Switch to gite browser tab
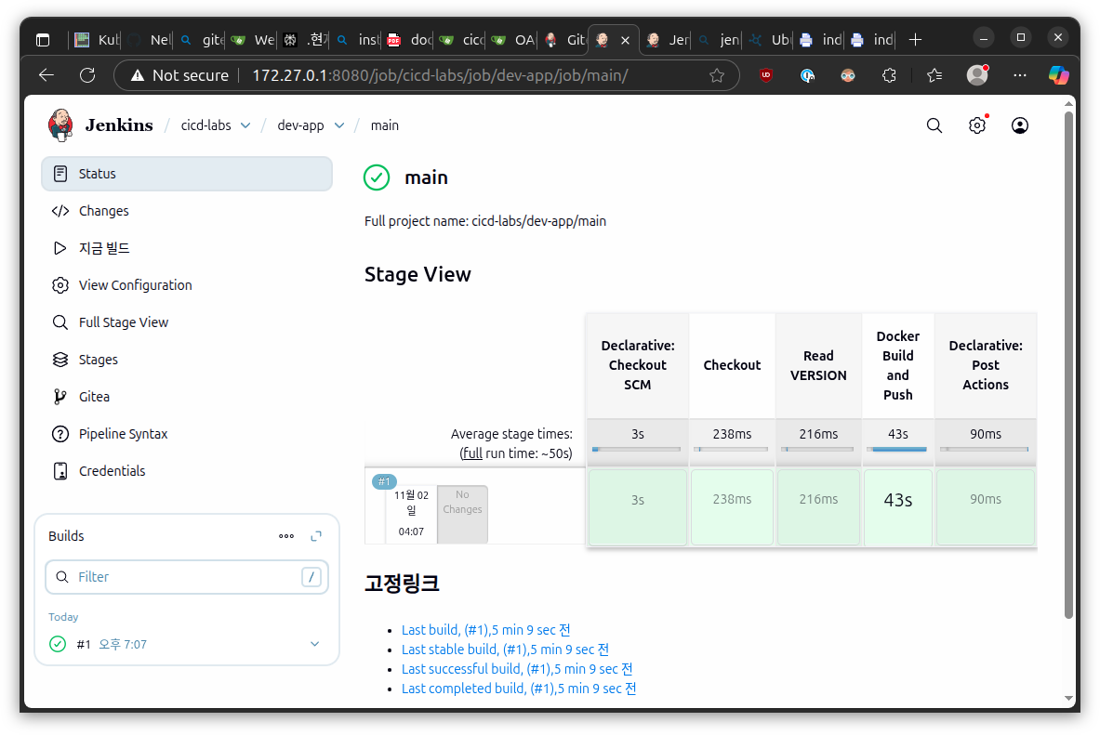The width and height of the screenshot is (1100, 735). pos(201,40)
